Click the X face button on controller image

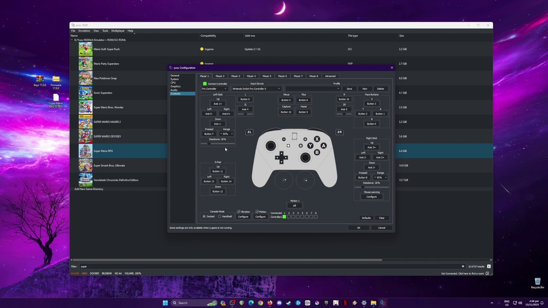pos(317,139)
